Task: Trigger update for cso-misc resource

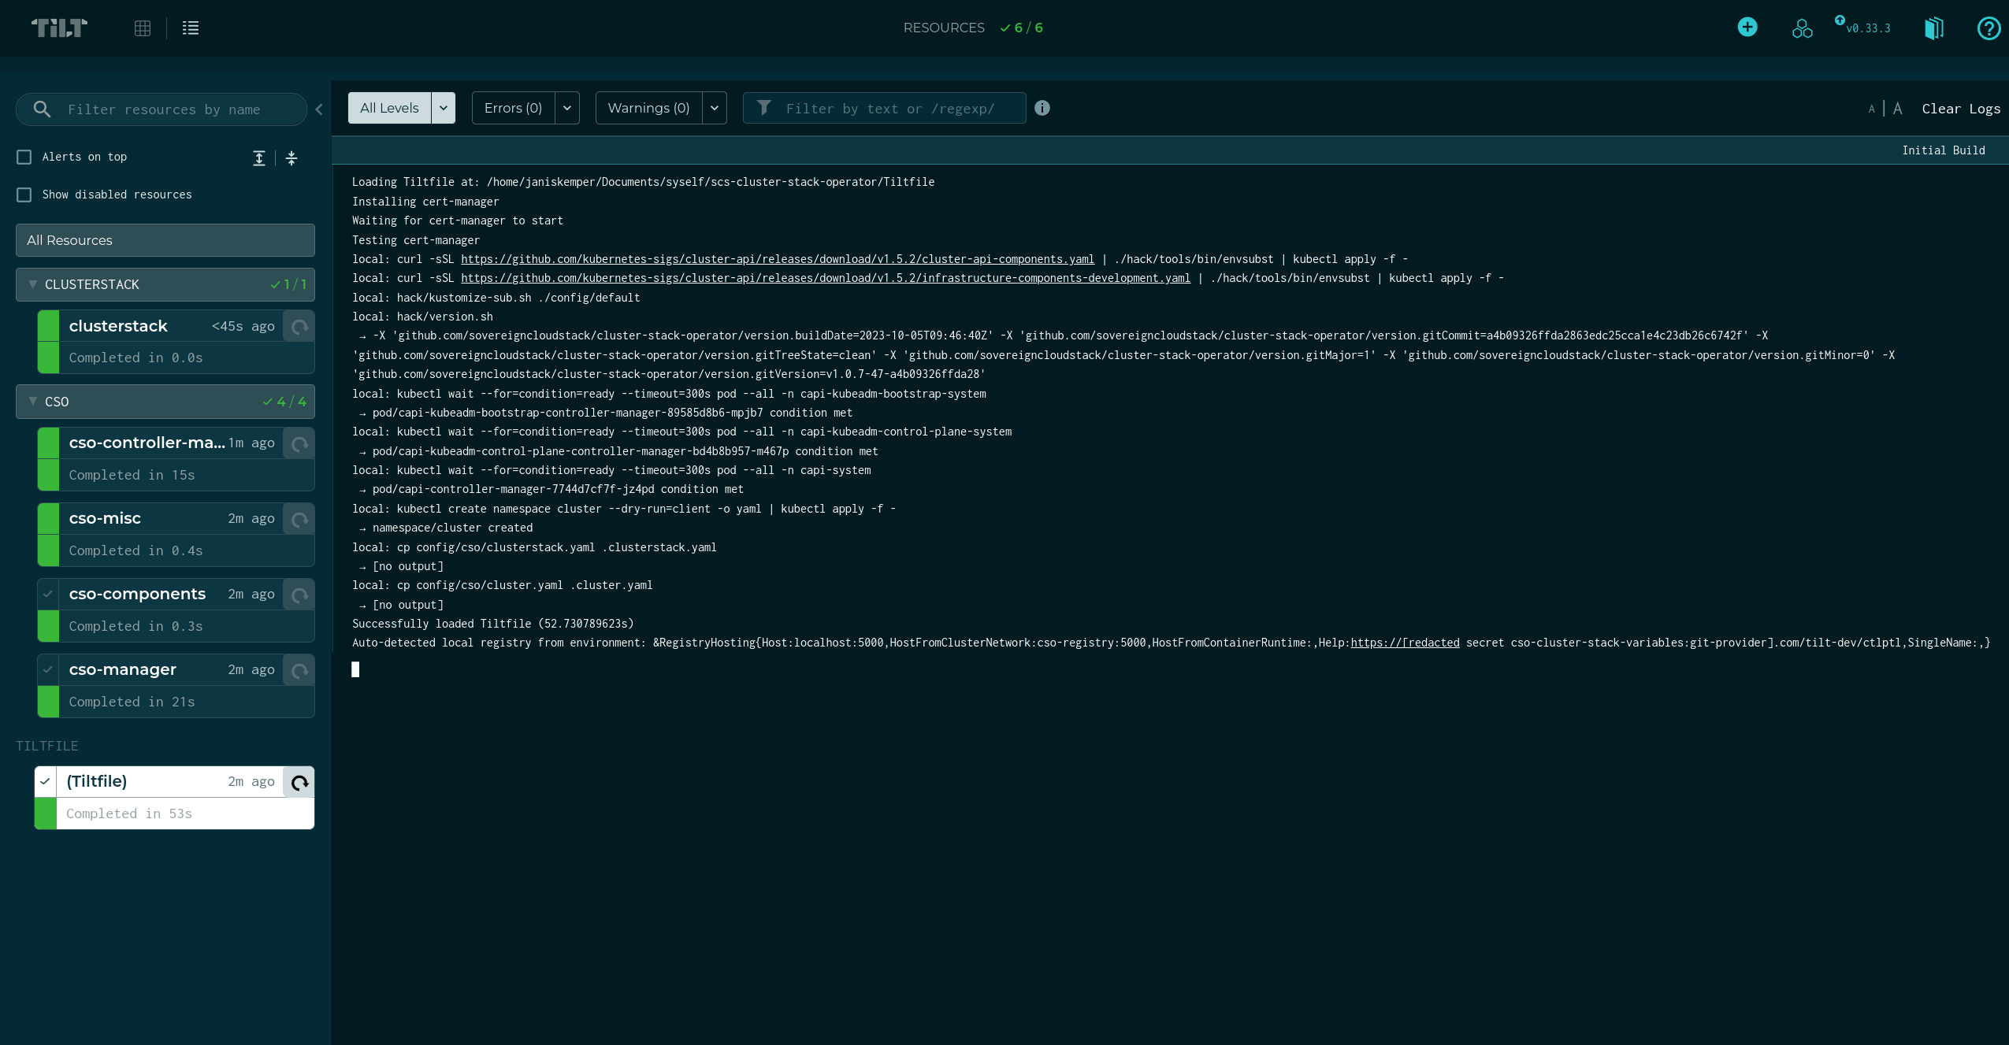Action: click(x=299, y=519)
